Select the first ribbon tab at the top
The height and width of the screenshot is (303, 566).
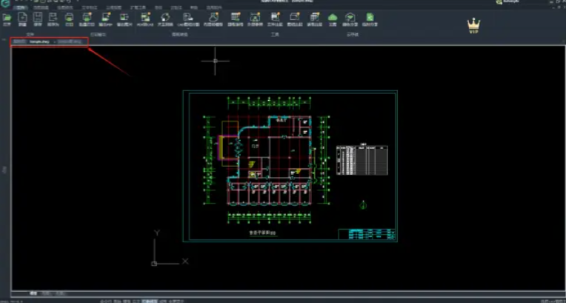20,7
